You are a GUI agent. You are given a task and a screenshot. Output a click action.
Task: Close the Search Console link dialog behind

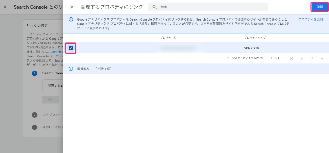click(5, 7)
